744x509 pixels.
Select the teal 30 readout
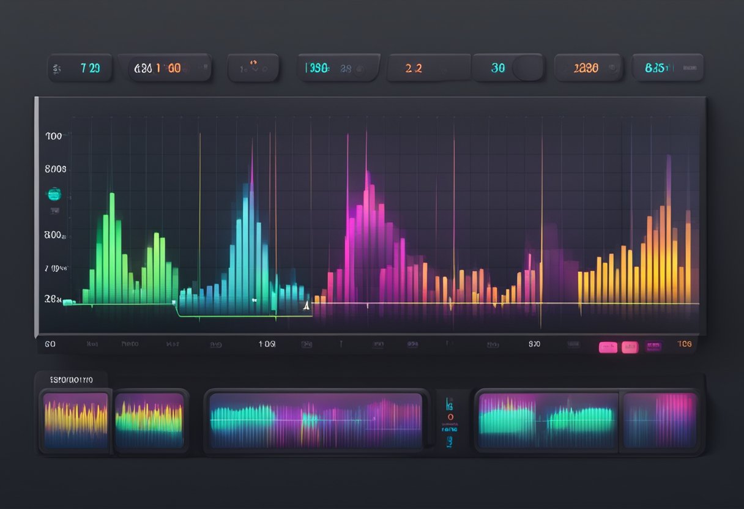[x=498, y=68]
